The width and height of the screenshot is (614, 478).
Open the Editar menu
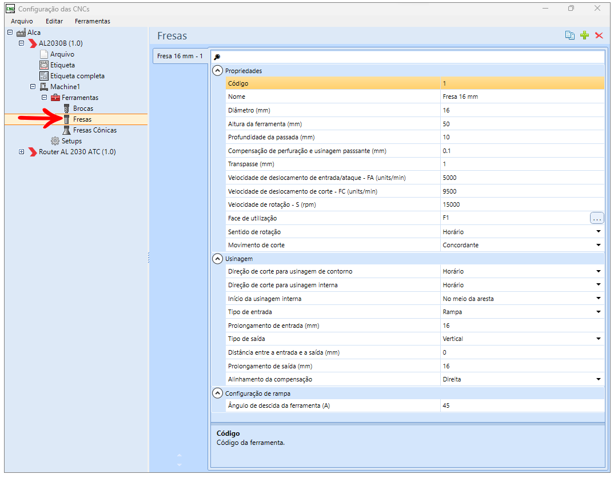[x=54, y=21]
